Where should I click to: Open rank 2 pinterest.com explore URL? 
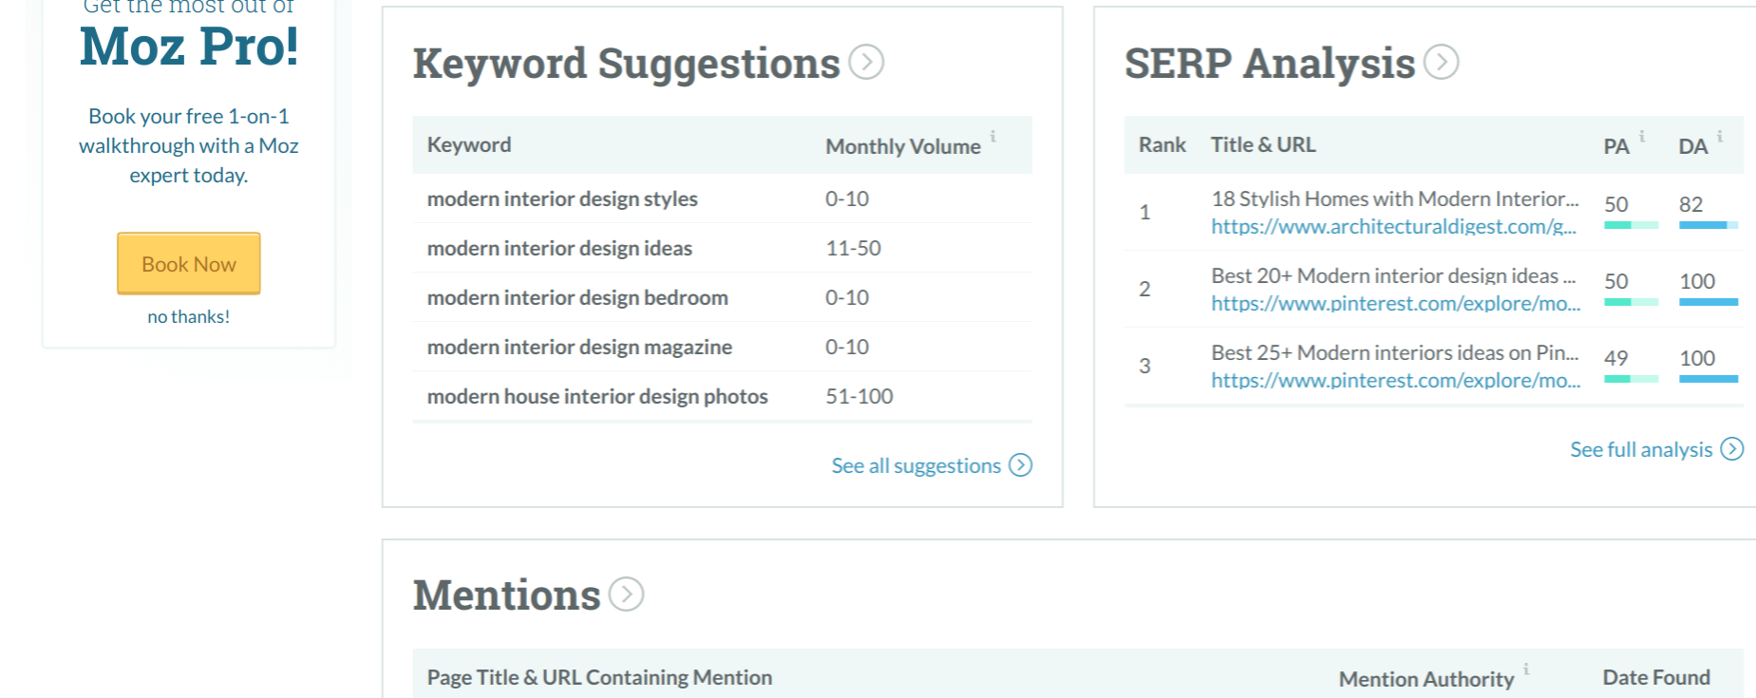(1394, 304)
